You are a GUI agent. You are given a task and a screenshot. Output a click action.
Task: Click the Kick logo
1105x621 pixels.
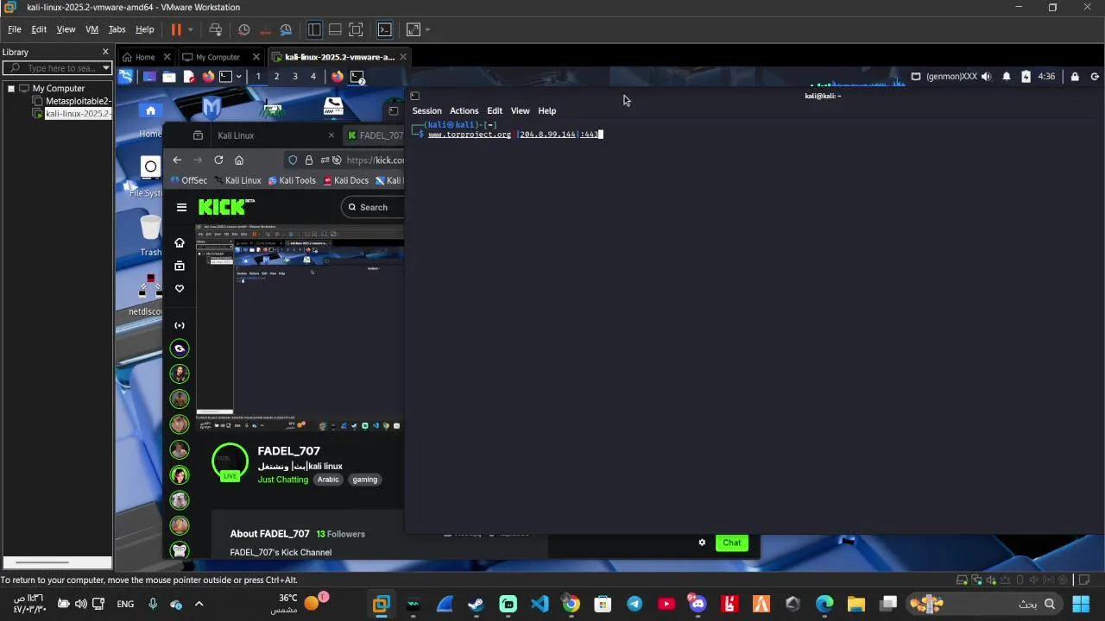pos(226,207)
